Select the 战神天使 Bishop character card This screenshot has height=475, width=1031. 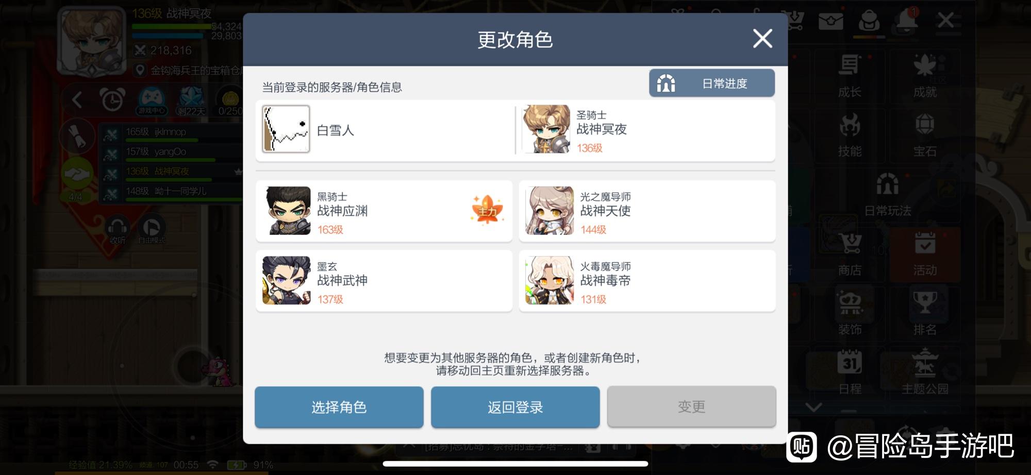tap(647, 211)
